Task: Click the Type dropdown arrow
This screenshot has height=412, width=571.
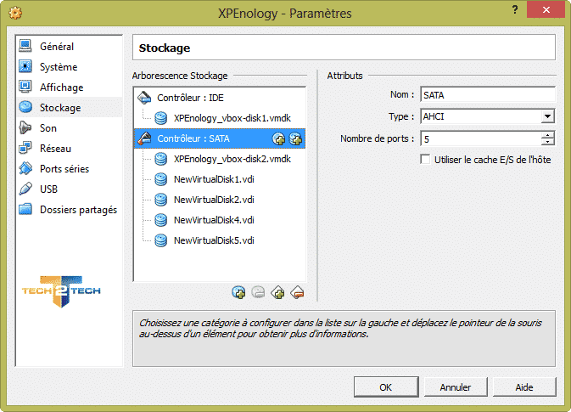Action: point(547,116)
